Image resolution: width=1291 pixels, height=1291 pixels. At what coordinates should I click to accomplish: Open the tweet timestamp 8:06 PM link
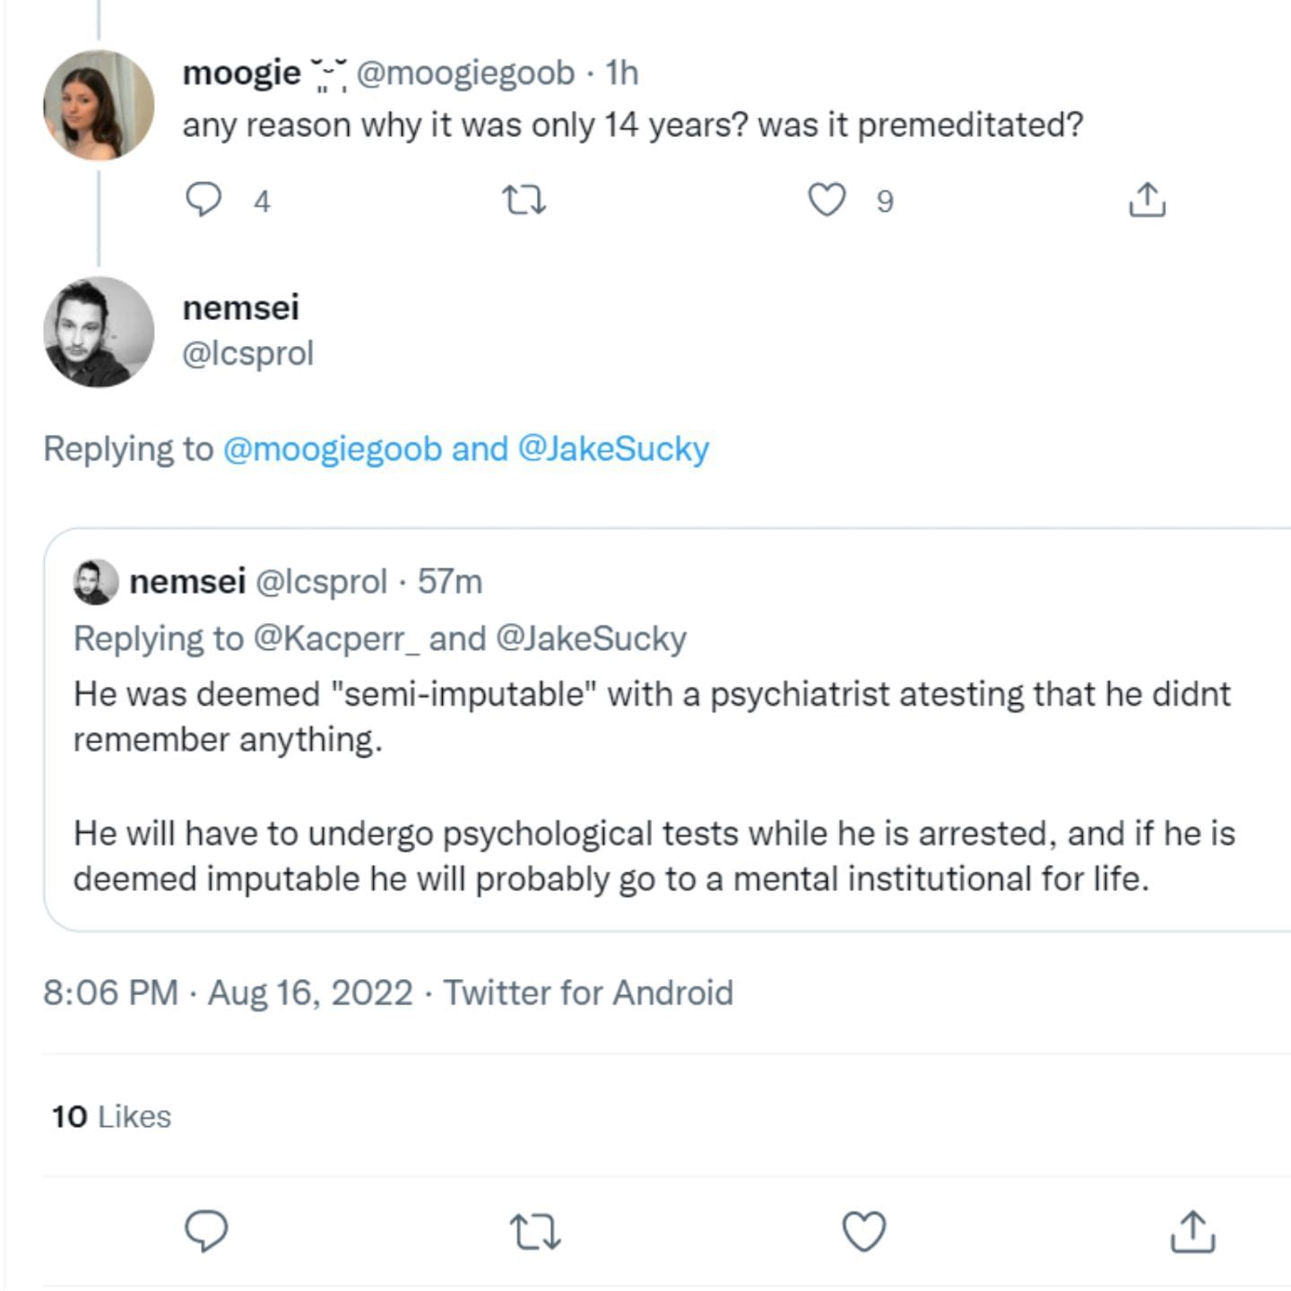110,992
